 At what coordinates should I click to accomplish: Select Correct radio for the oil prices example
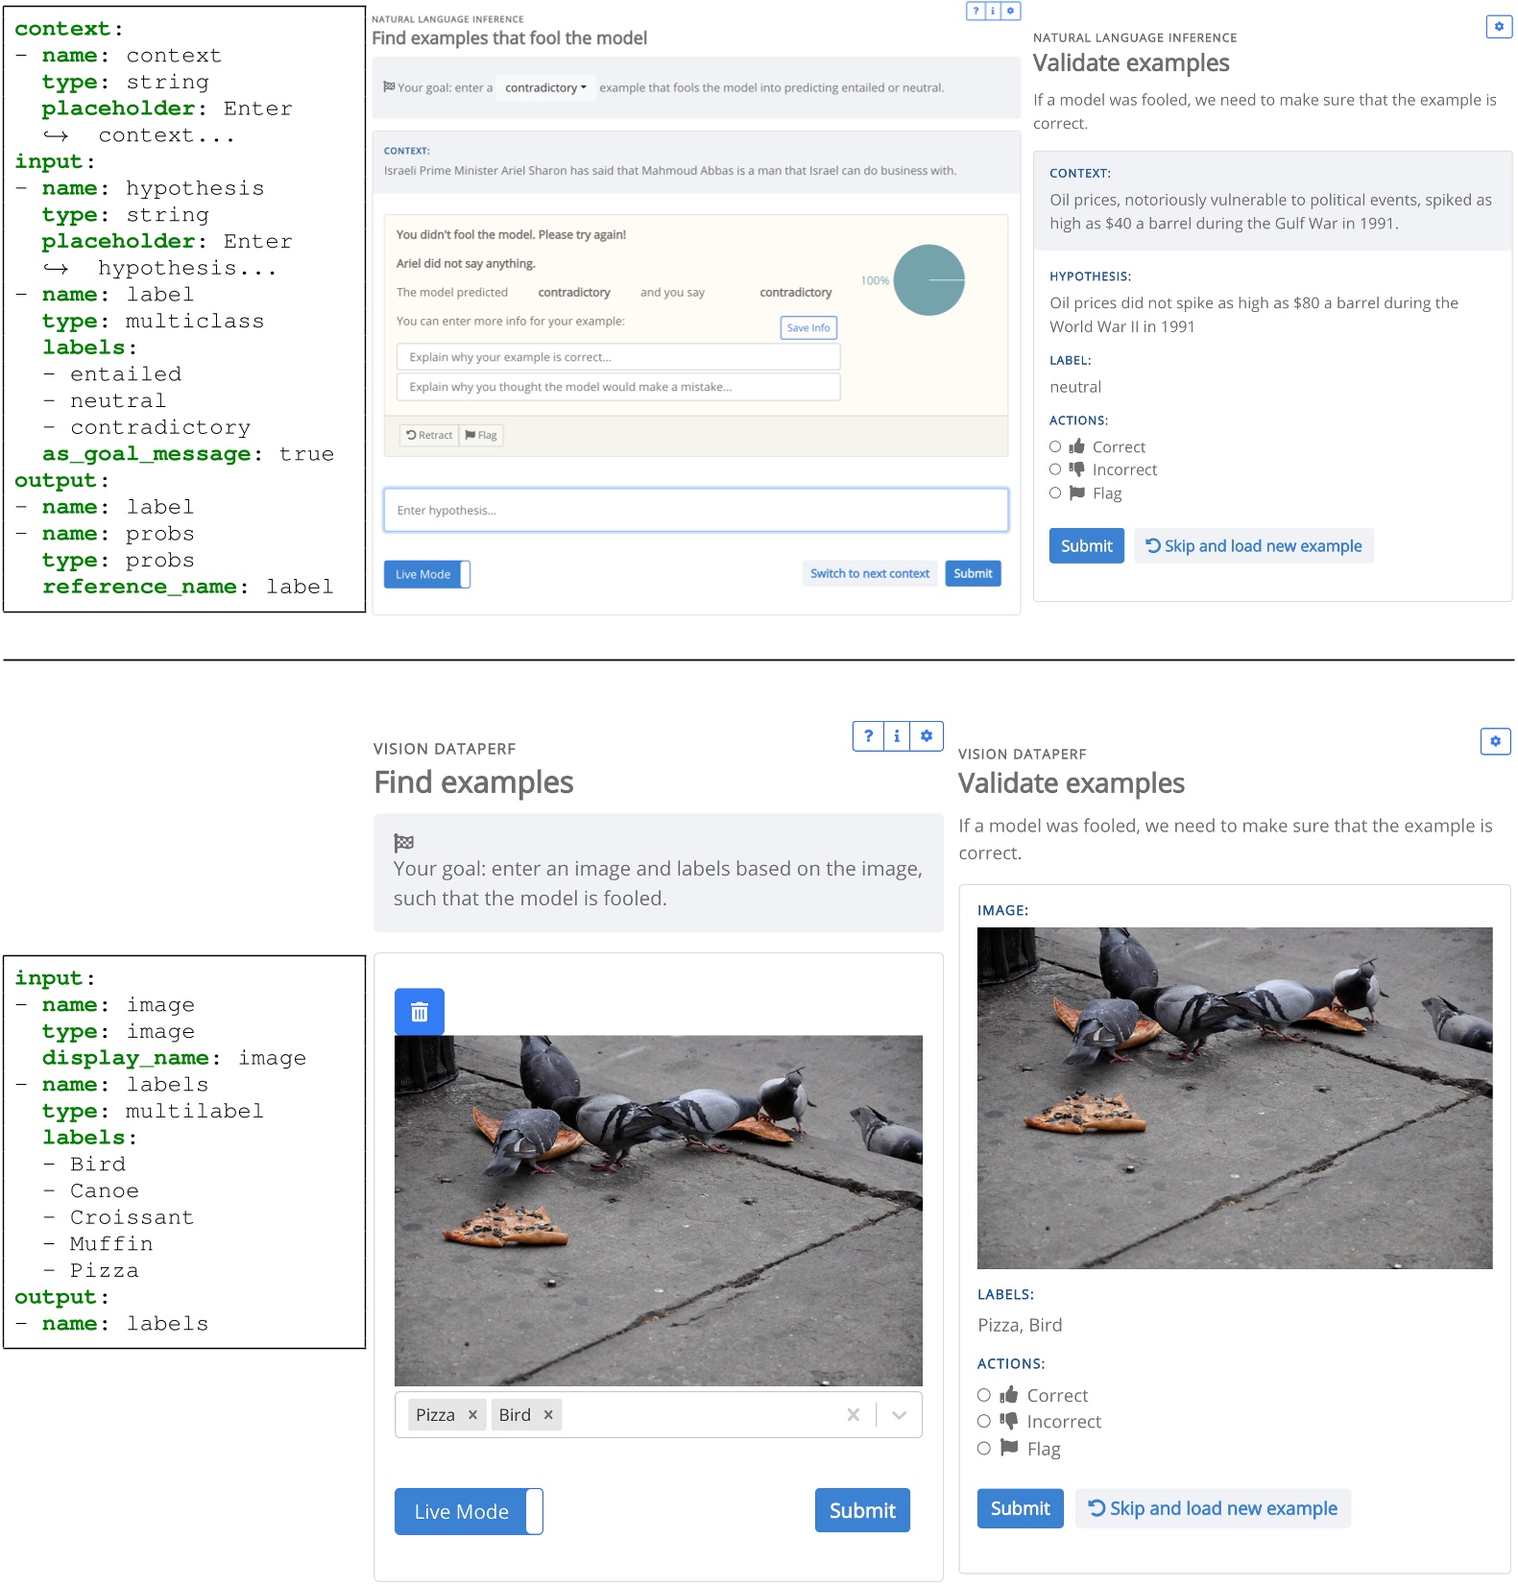pyautogui.click(x=1055, y=446)
